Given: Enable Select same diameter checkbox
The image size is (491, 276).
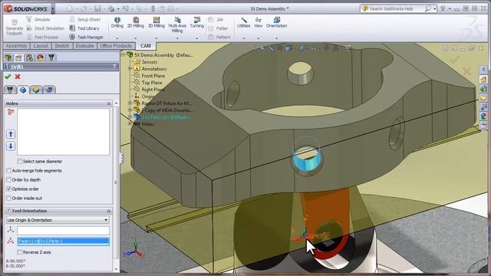Looking at the screenshot, I should pos(20,162).
